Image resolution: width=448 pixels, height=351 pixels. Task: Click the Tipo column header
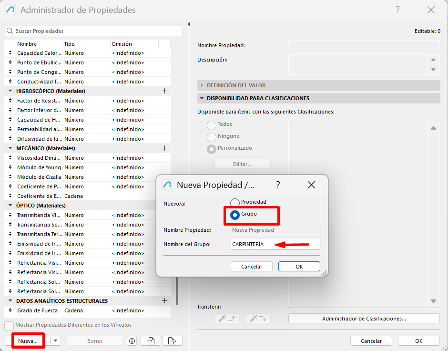tap(86, 44)
